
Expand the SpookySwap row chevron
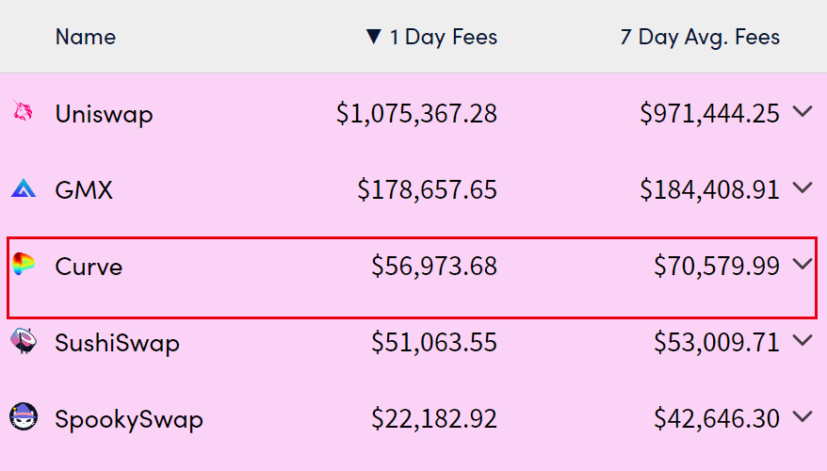point(803,416)
